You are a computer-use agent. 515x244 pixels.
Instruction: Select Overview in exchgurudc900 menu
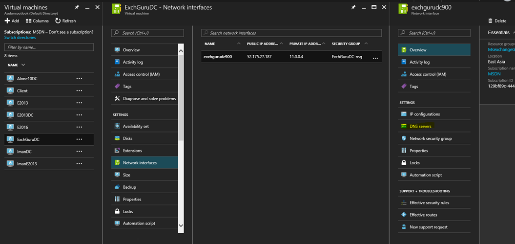pyautogui.click(x=434, y=50)
